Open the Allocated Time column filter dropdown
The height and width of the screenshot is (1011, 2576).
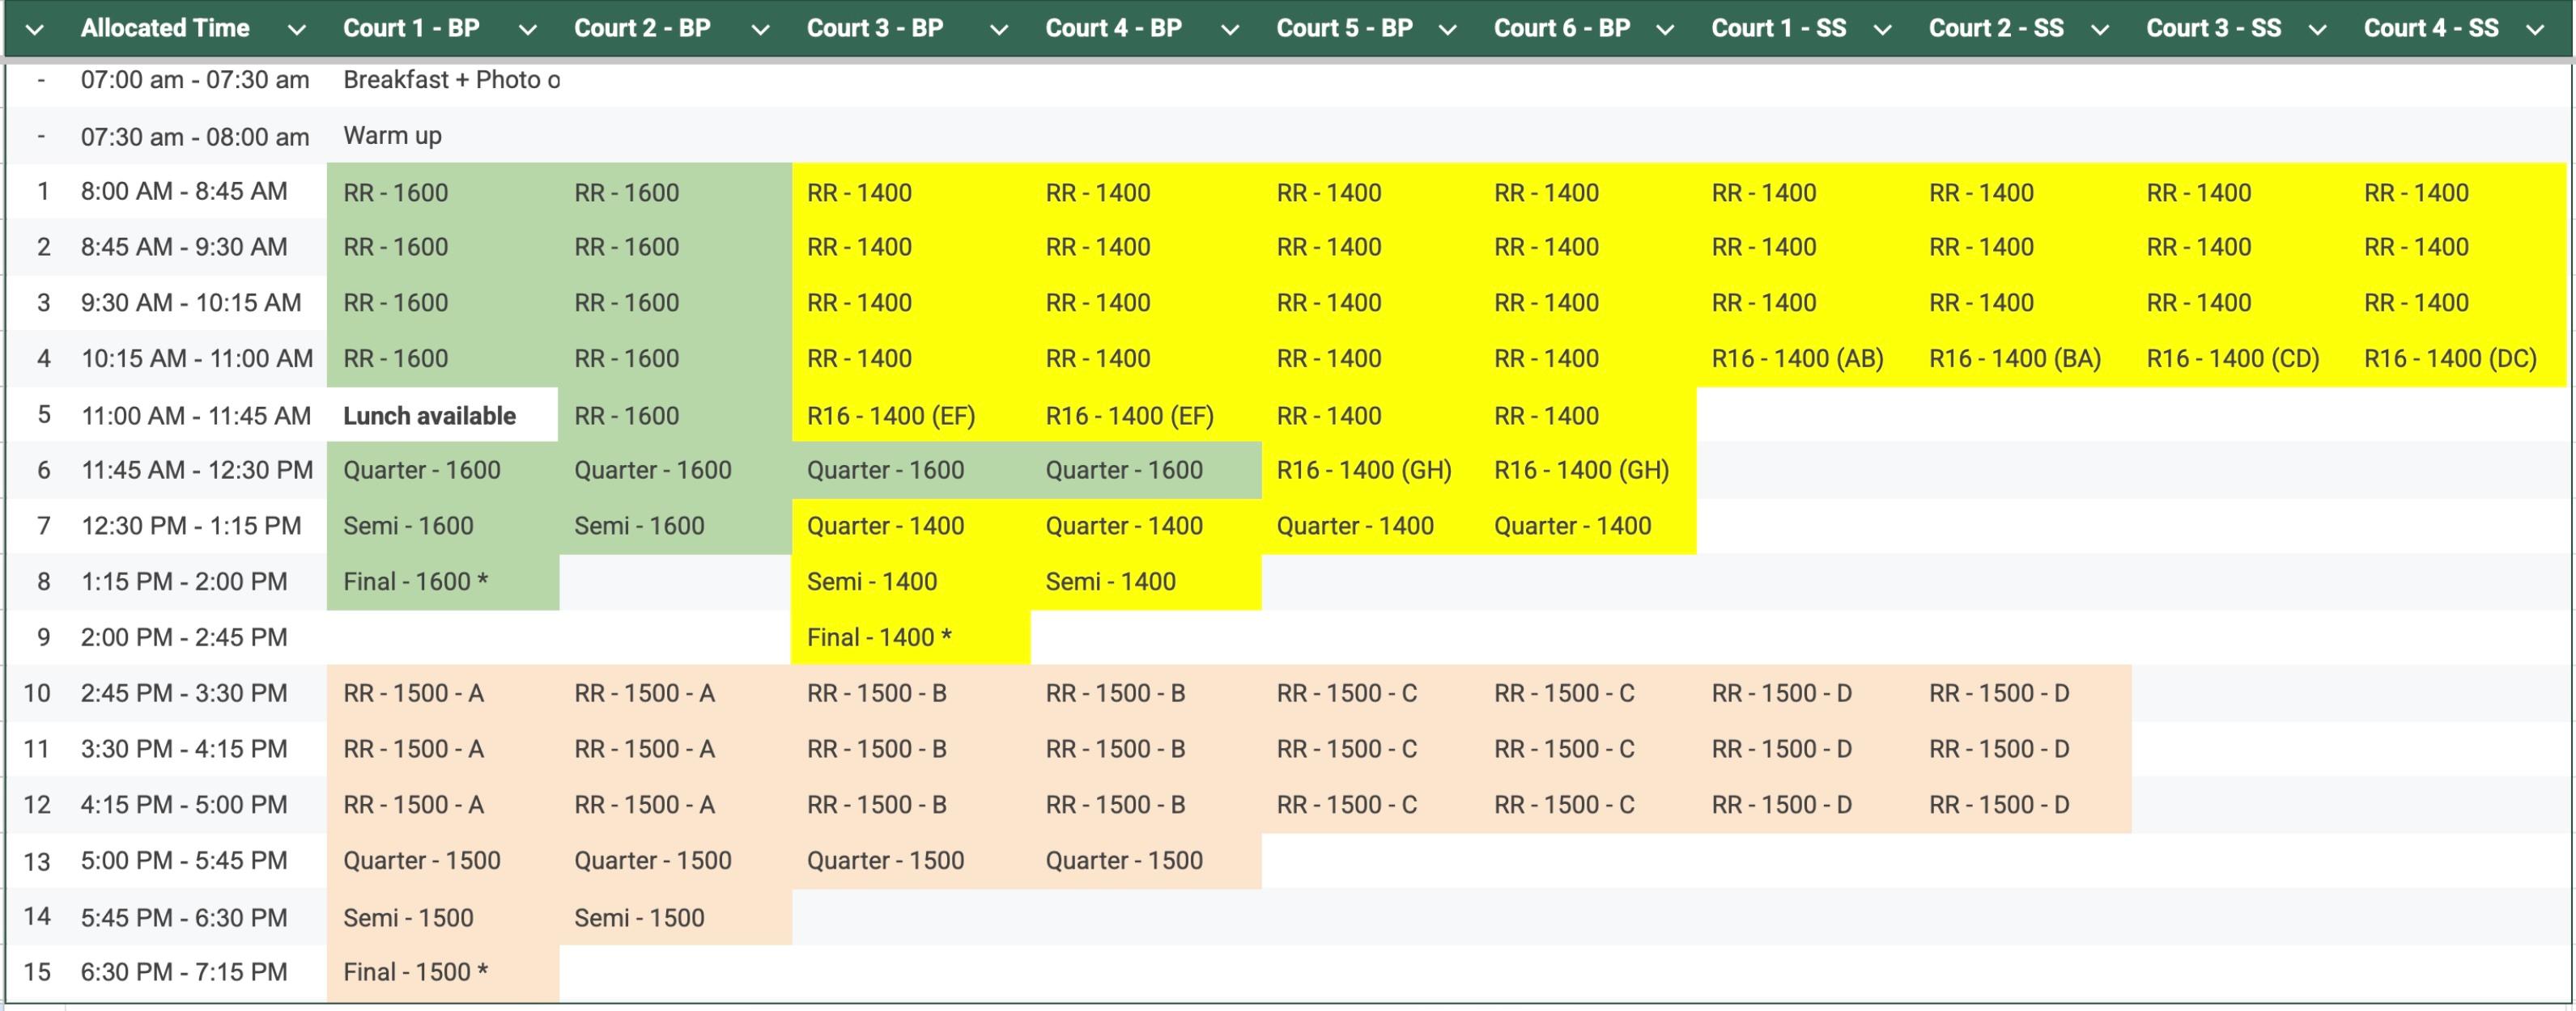coord(296,30)
